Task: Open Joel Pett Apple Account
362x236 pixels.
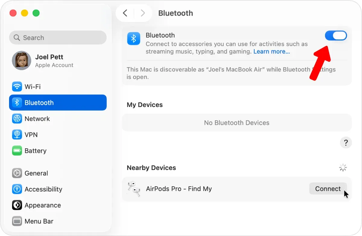Action: coord(54,61)
